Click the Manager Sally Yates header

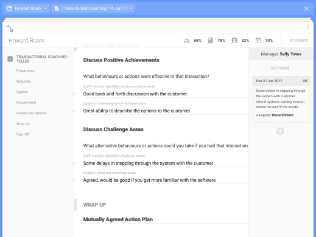click(x=281, y=54)
